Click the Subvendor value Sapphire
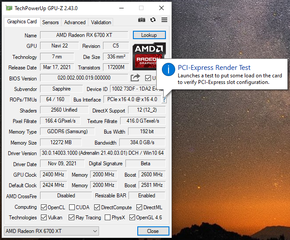This screenshot has width=290, height=240. tap(62, 89)
